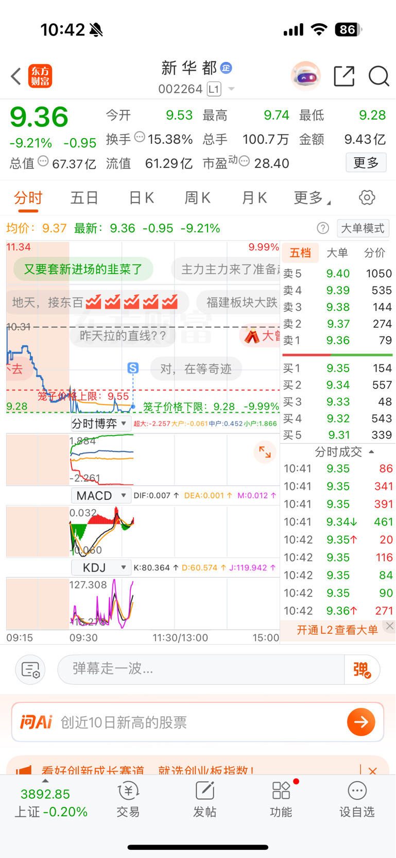Open the MACD indicator dropdown
Viewport: 396px width, 858px height.
click(100, 496)
